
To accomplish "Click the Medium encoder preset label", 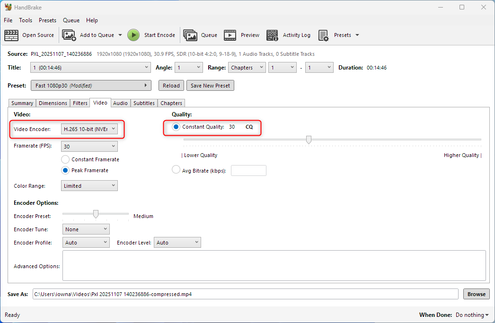I will pyautogui.click(x=143, y=216).
